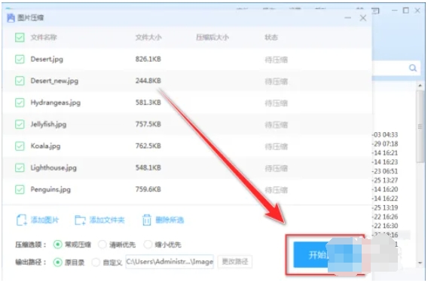Click the 文件大小 column header
Image resolution: width=428 pixels, height=283 pixels.
(x=148, y=37)
